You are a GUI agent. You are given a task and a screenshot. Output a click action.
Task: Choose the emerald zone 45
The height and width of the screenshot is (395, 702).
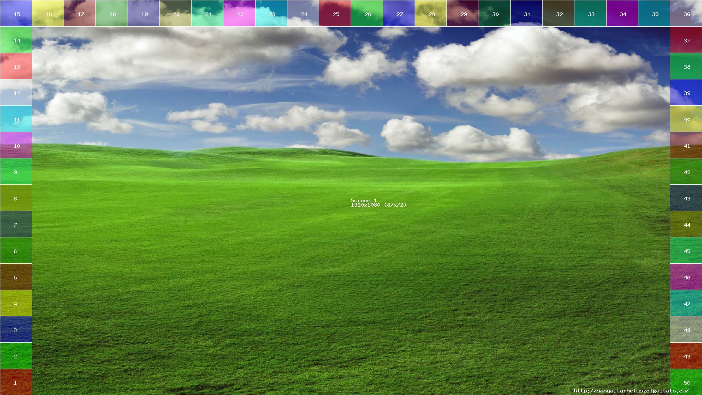686,250
